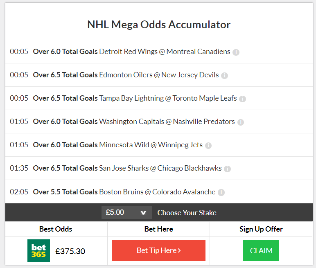The height and width of the screenshot is (268, 316).
Task: Click info icon beside Winnipeg Jets
Action: pos(208,146)
